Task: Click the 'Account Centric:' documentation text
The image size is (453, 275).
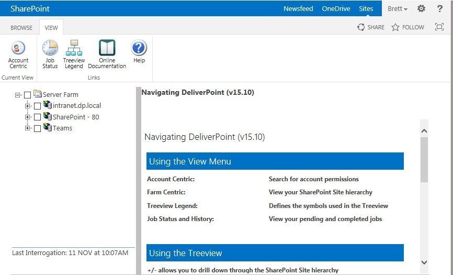Action: 171,179
